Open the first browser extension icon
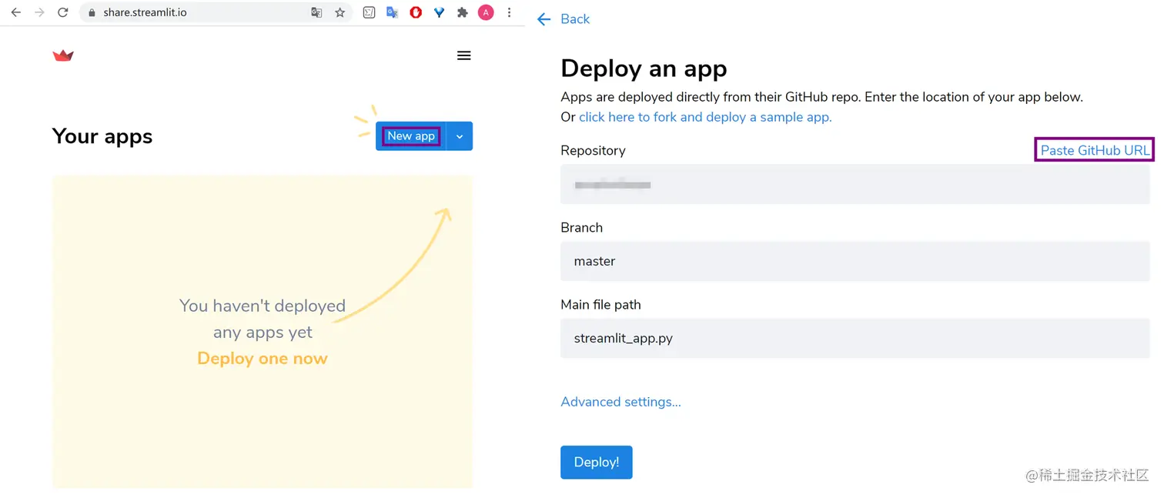This screenshot has width=1164, height=498. 370,12
